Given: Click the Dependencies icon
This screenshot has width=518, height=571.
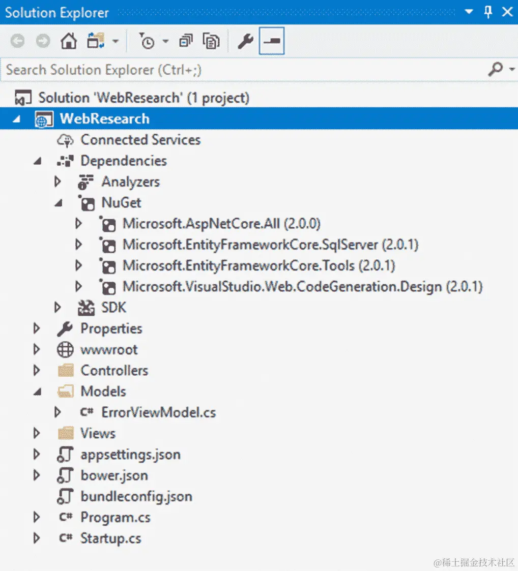Looking at the screenshot, I should tap(66, 161).
